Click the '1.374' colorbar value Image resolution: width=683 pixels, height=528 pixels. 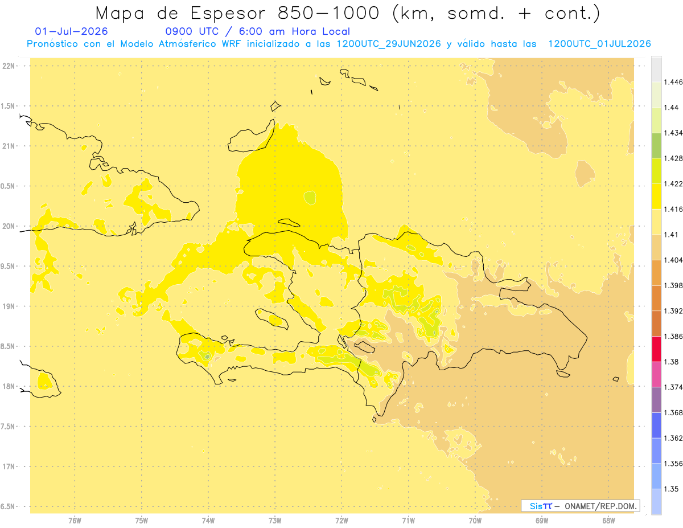point(673,387)
